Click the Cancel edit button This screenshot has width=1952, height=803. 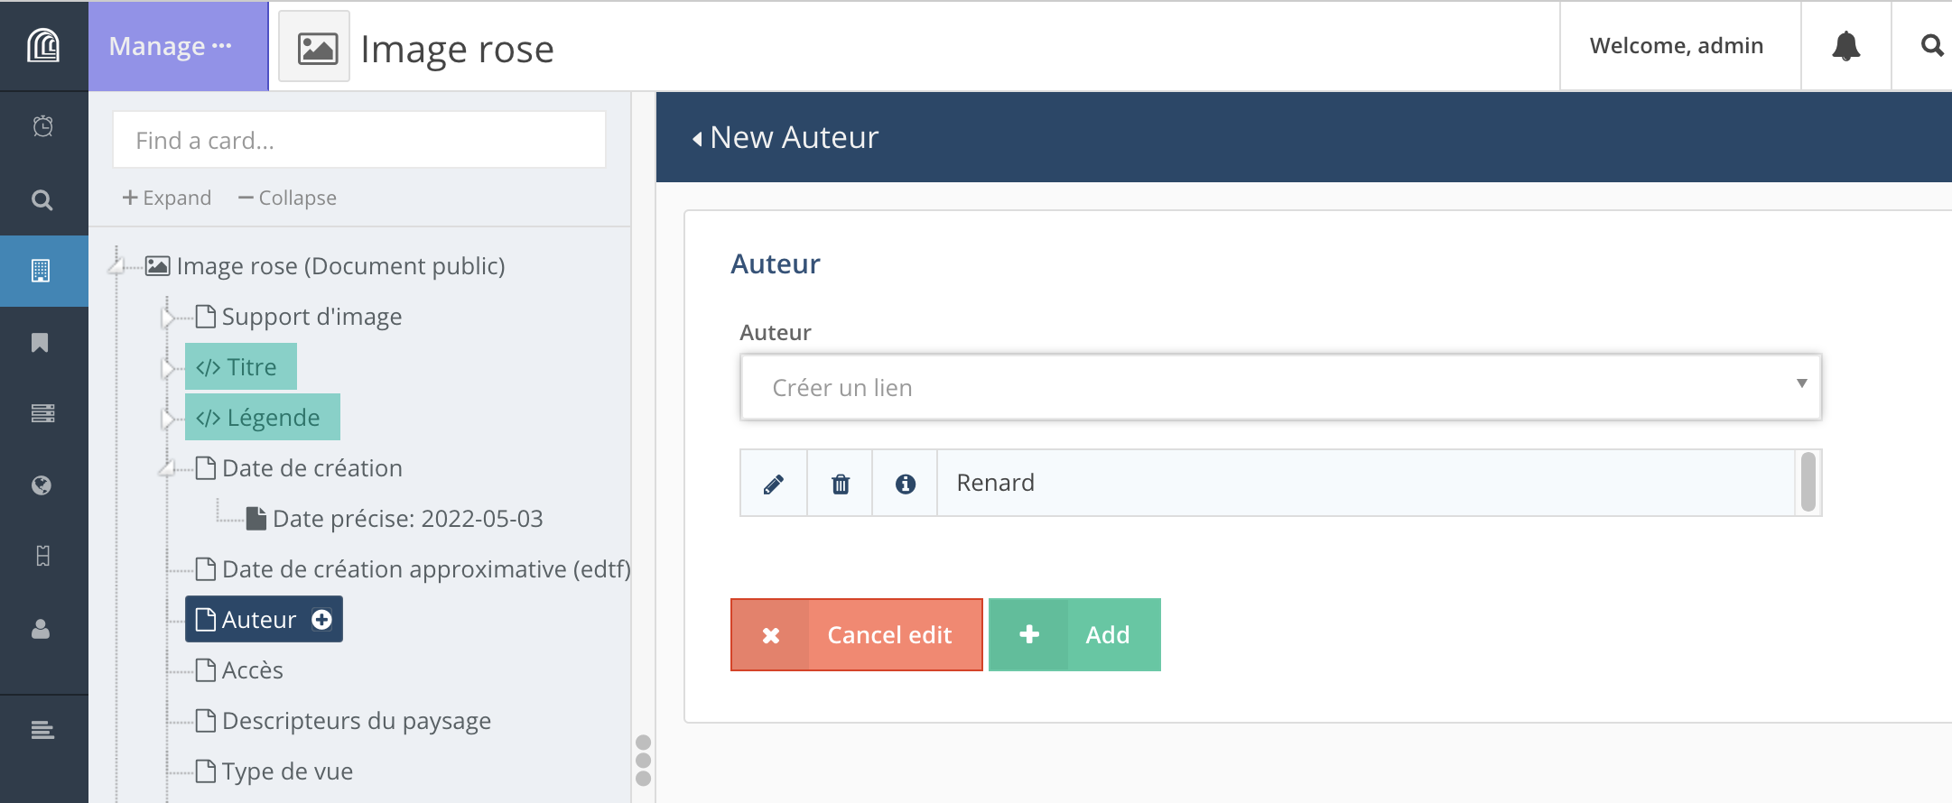pyautogui.click(x=856, y=635)
